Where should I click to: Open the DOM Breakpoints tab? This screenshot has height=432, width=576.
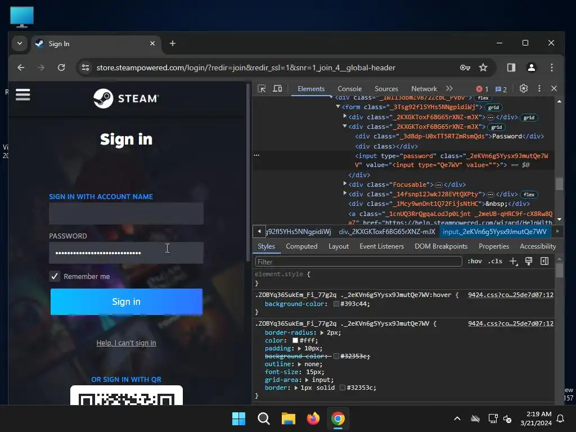pos(441,246)
